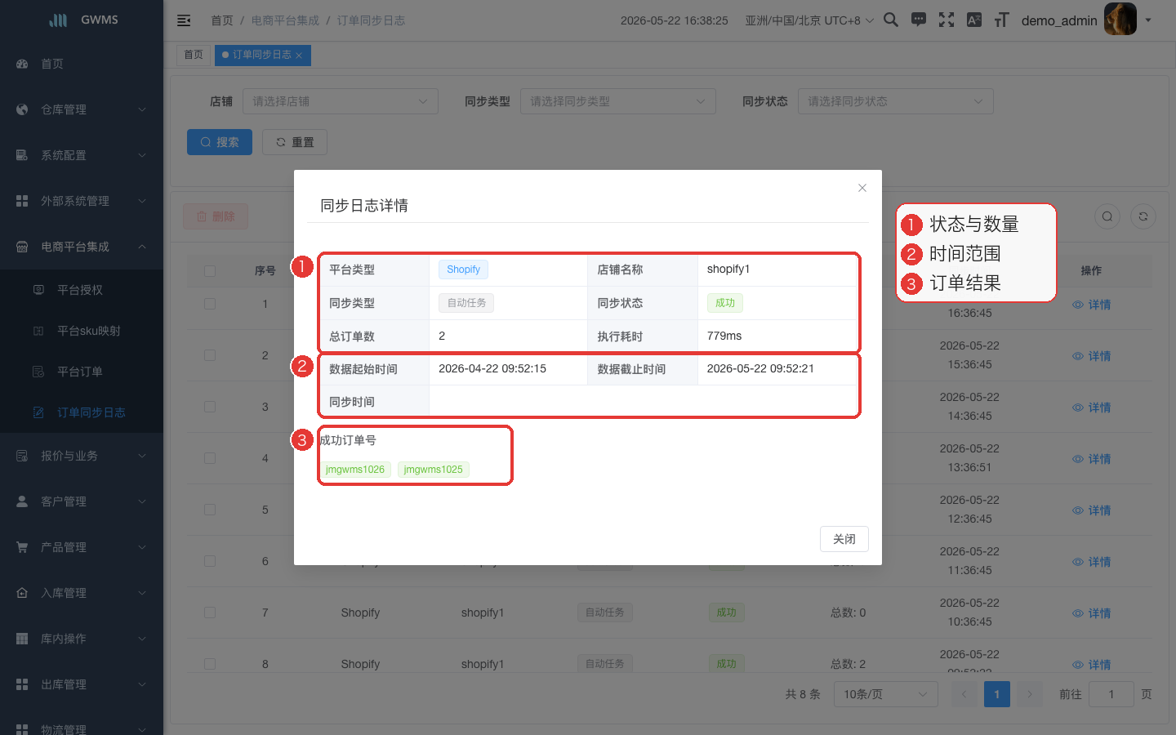Expand the 产品管理 sidebar menu
This screenshot has height=735, width=1176.
pos(82,547)
